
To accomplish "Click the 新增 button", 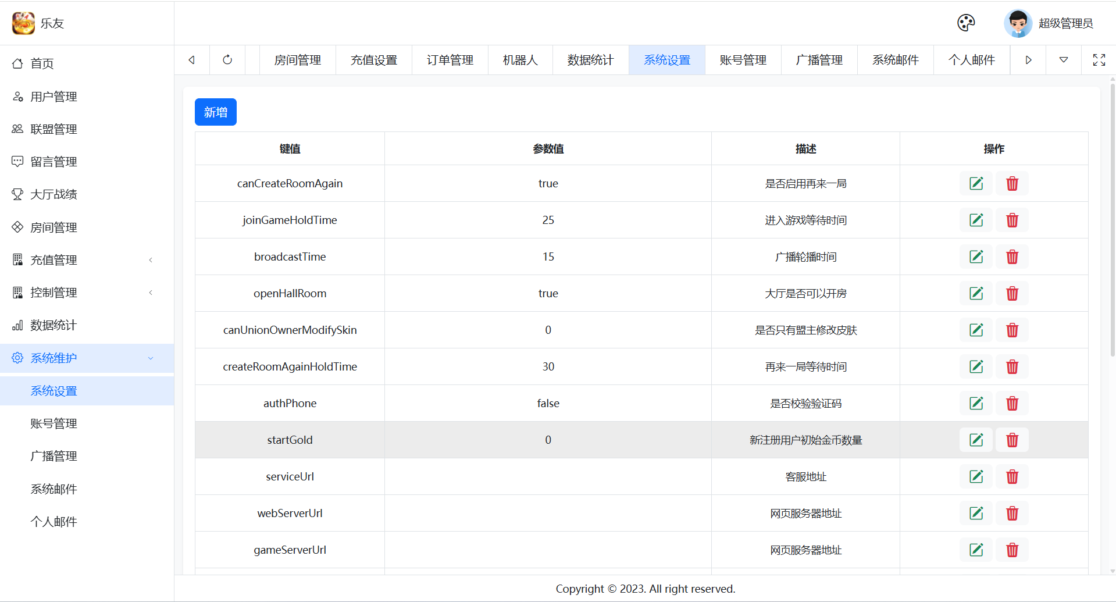I will pos(215,112).
